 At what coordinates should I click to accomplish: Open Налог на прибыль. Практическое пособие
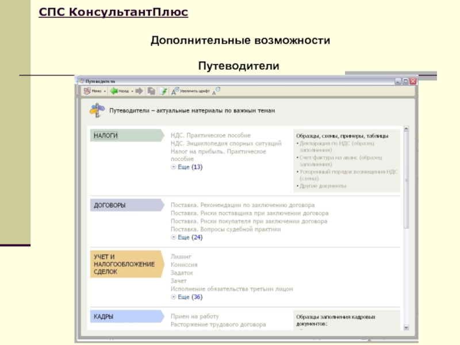click(218, 155)
